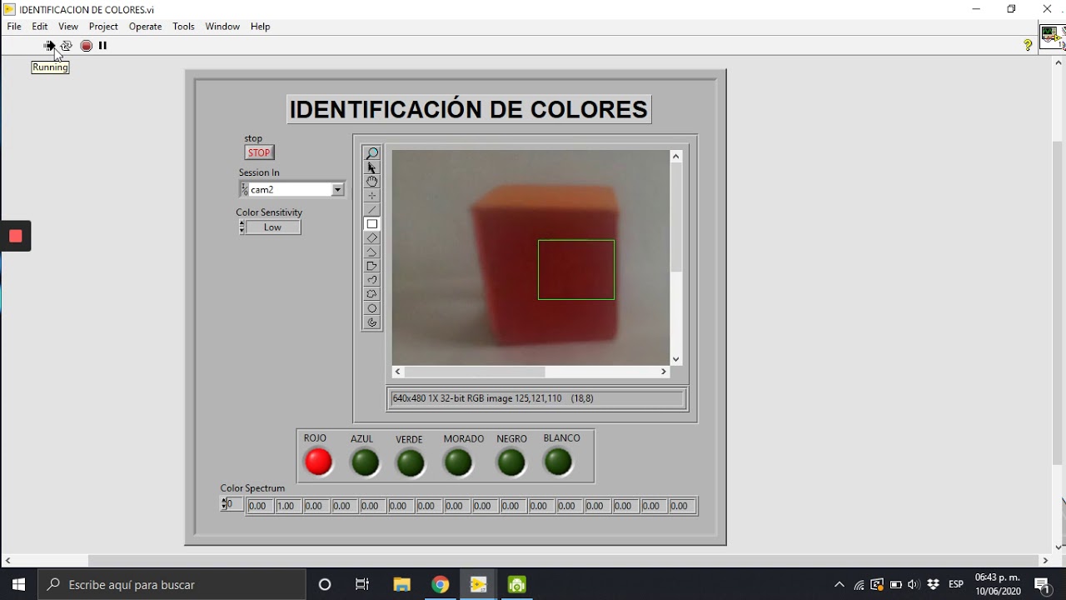Open the Operate menu
Screen dimensions: 1066x600
point(145,27)
